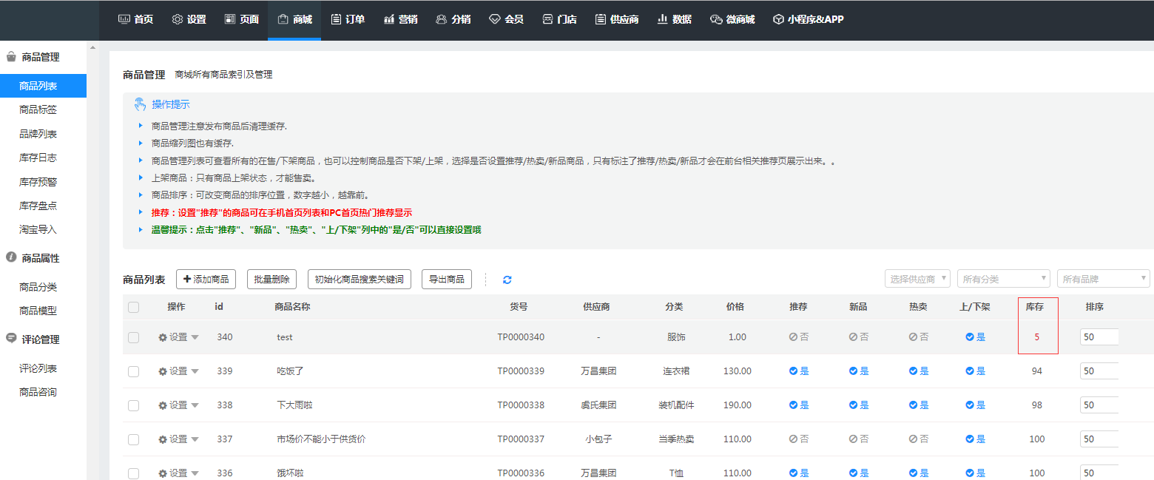This screenshot has height=480, width=1154.
Task: Click the refresh icon beside 导出商品
Action: [x=507, y=280]
